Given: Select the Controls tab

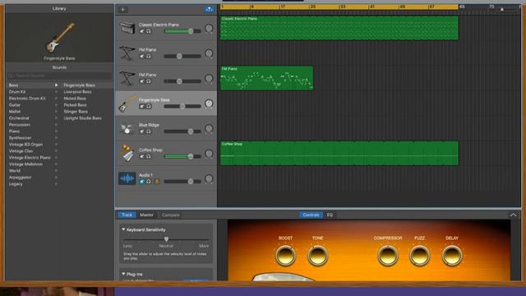Looking at the screenshot, I should click(x=311, y=215).
